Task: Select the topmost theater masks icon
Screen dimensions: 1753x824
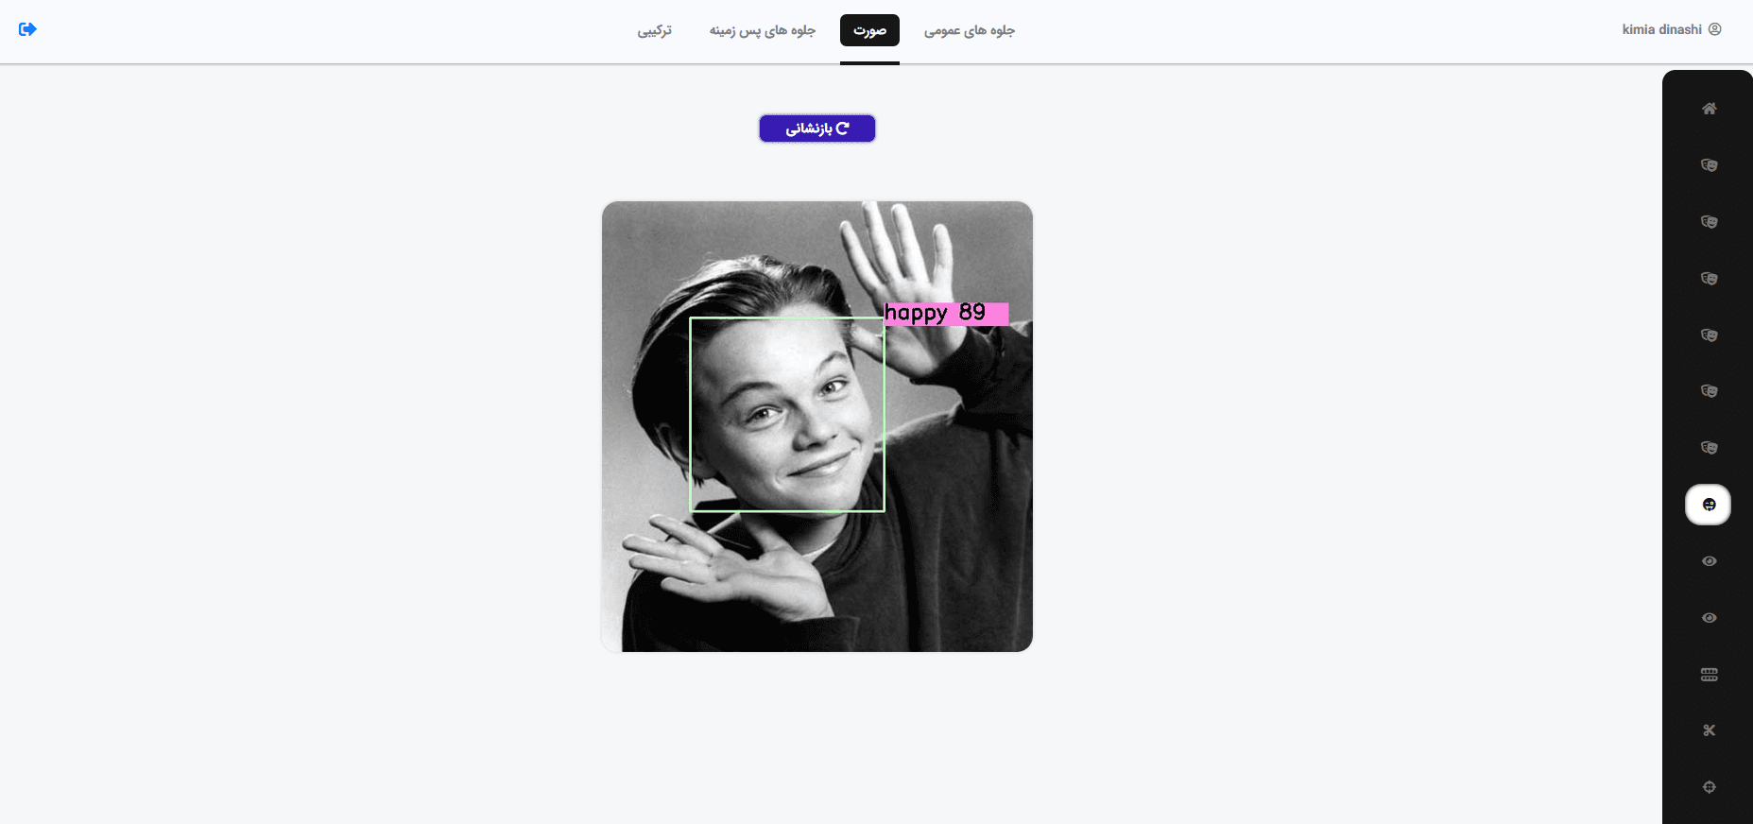Action: 1709,165
